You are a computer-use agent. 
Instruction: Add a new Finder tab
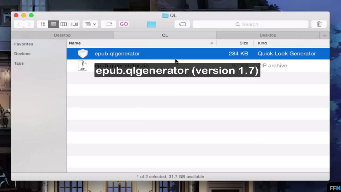[x=325, y=35]
